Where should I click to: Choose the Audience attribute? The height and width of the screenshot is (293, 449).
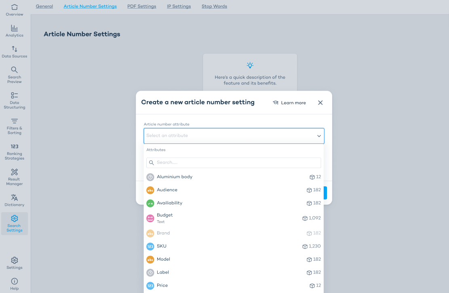pos(234,190)
